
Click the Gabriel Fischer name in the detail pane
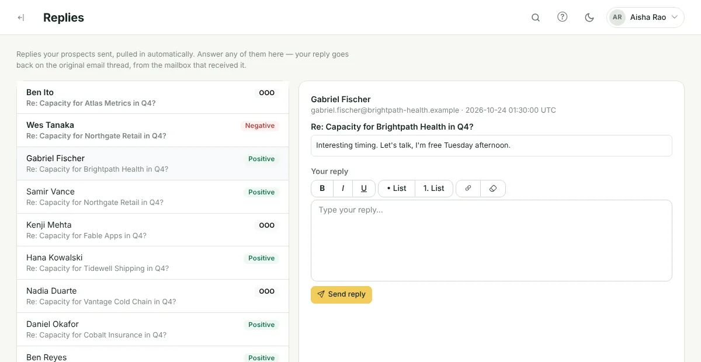coord(341,99)
